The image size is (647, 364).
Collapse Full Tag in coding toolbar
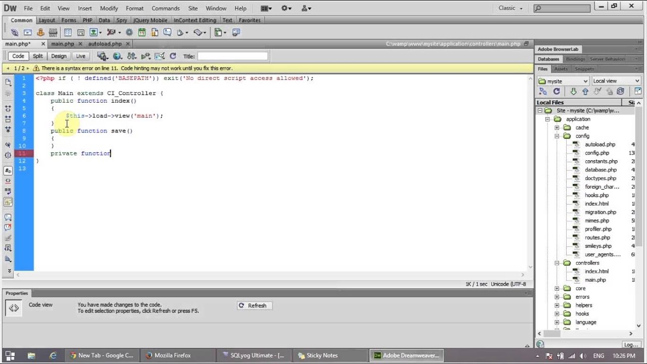8,108
